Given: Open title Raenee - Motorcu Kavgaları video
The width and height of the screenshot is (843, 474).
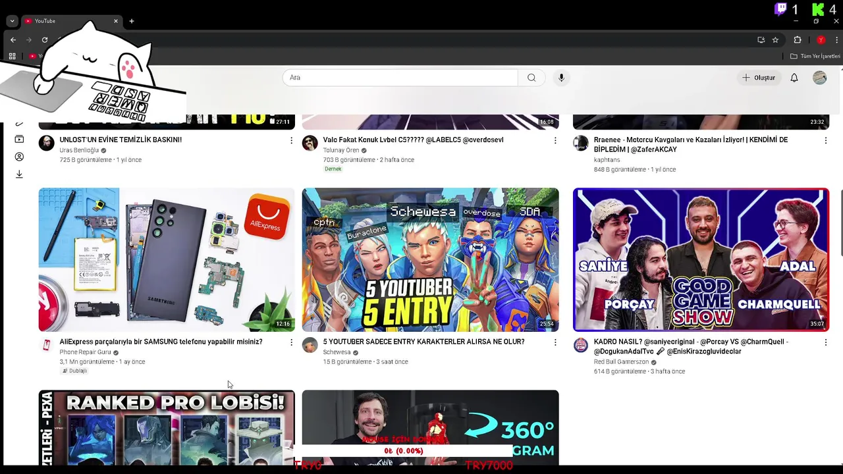Looking at the screenshot, I should point(691,144).
